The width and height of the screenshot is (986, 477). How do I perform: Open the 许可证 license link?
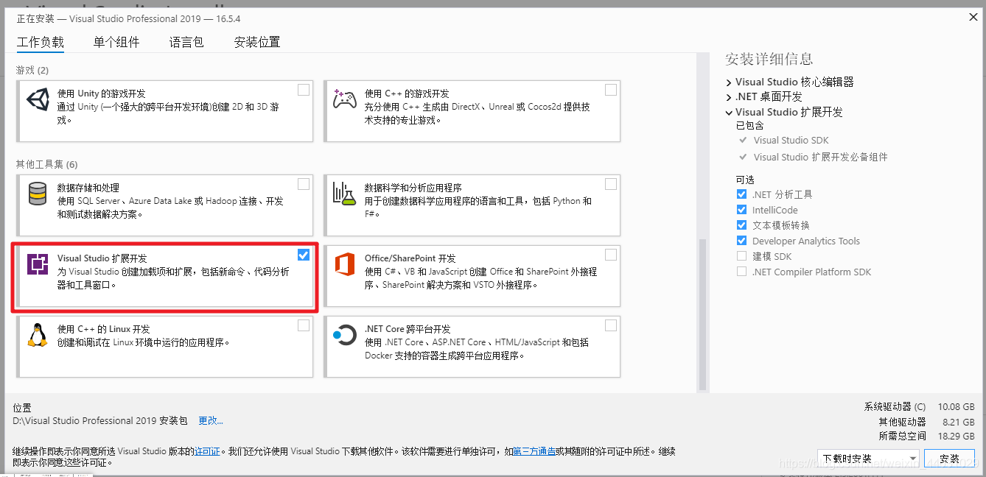pos(207,451)
